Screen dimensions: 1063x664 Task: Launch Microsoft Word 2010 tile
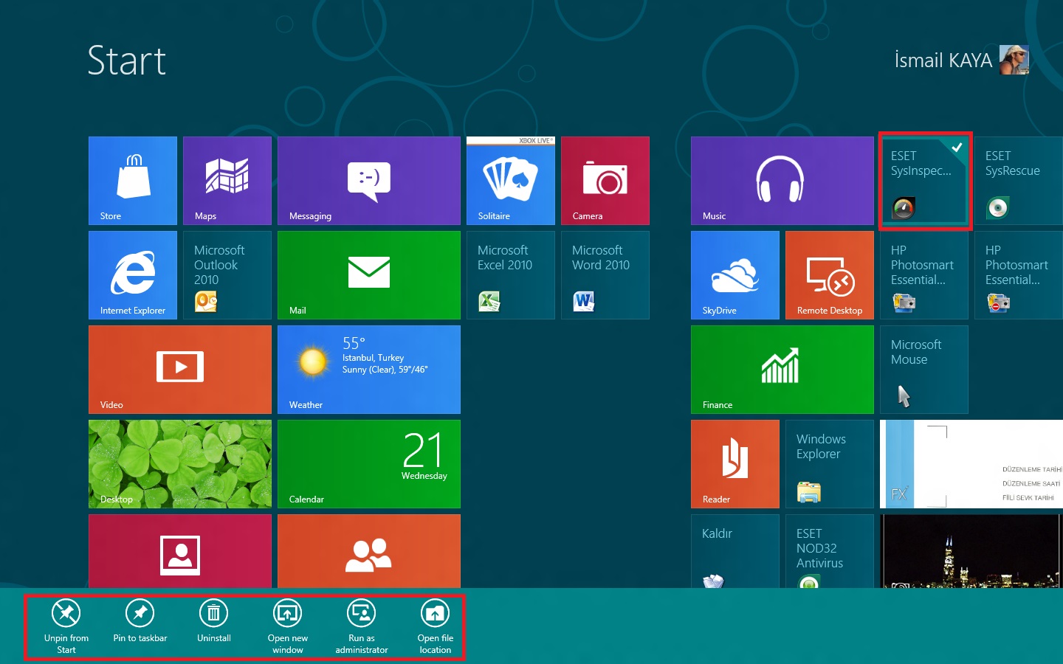click(605, 275)
